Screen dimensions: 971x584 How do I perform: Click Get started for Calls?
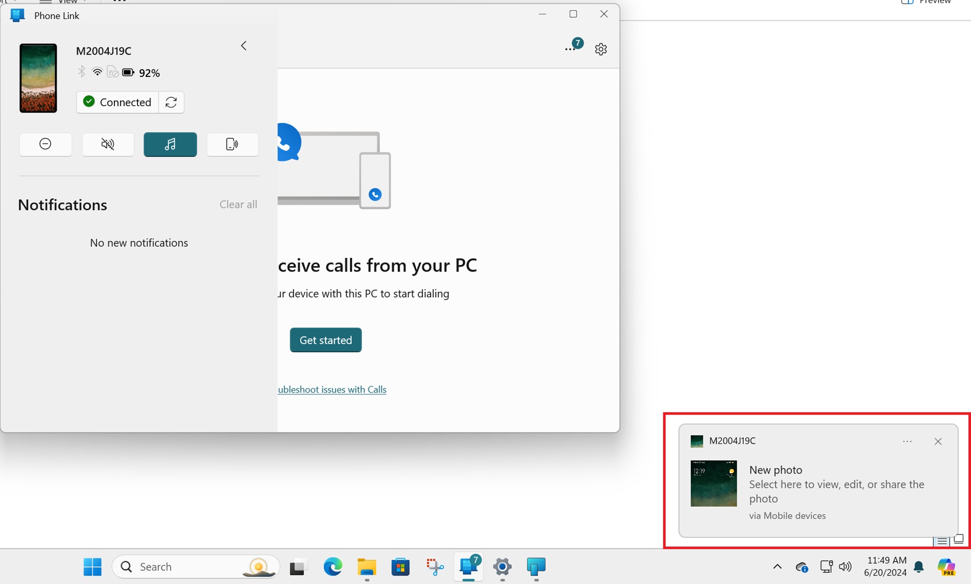click(326, 340)
